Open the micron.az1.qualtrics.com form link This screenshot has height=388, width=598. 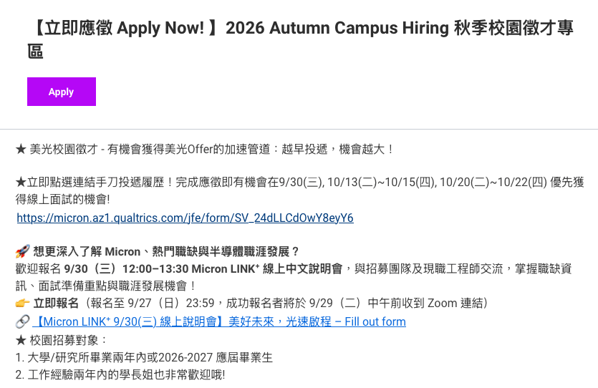point(185,218)
